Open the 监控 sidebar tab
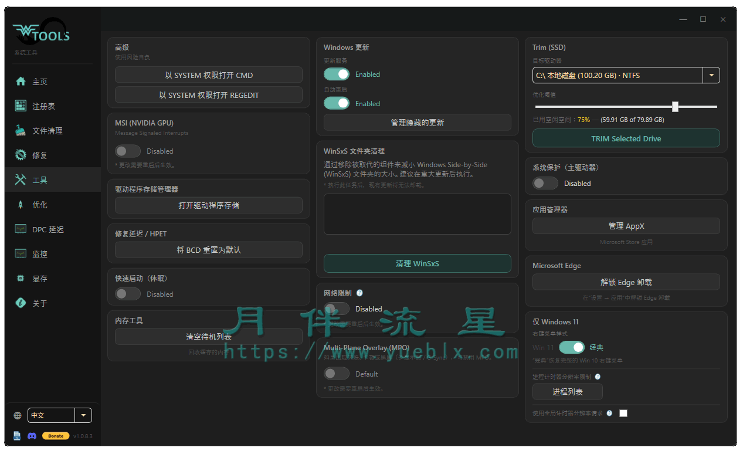The width and height of the screenshot is (743, 454). point(53,254)
